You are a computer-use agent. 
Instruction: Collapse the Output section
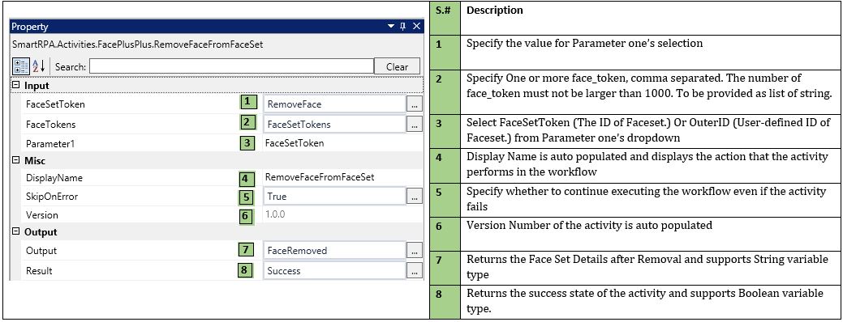coord(16,232)
